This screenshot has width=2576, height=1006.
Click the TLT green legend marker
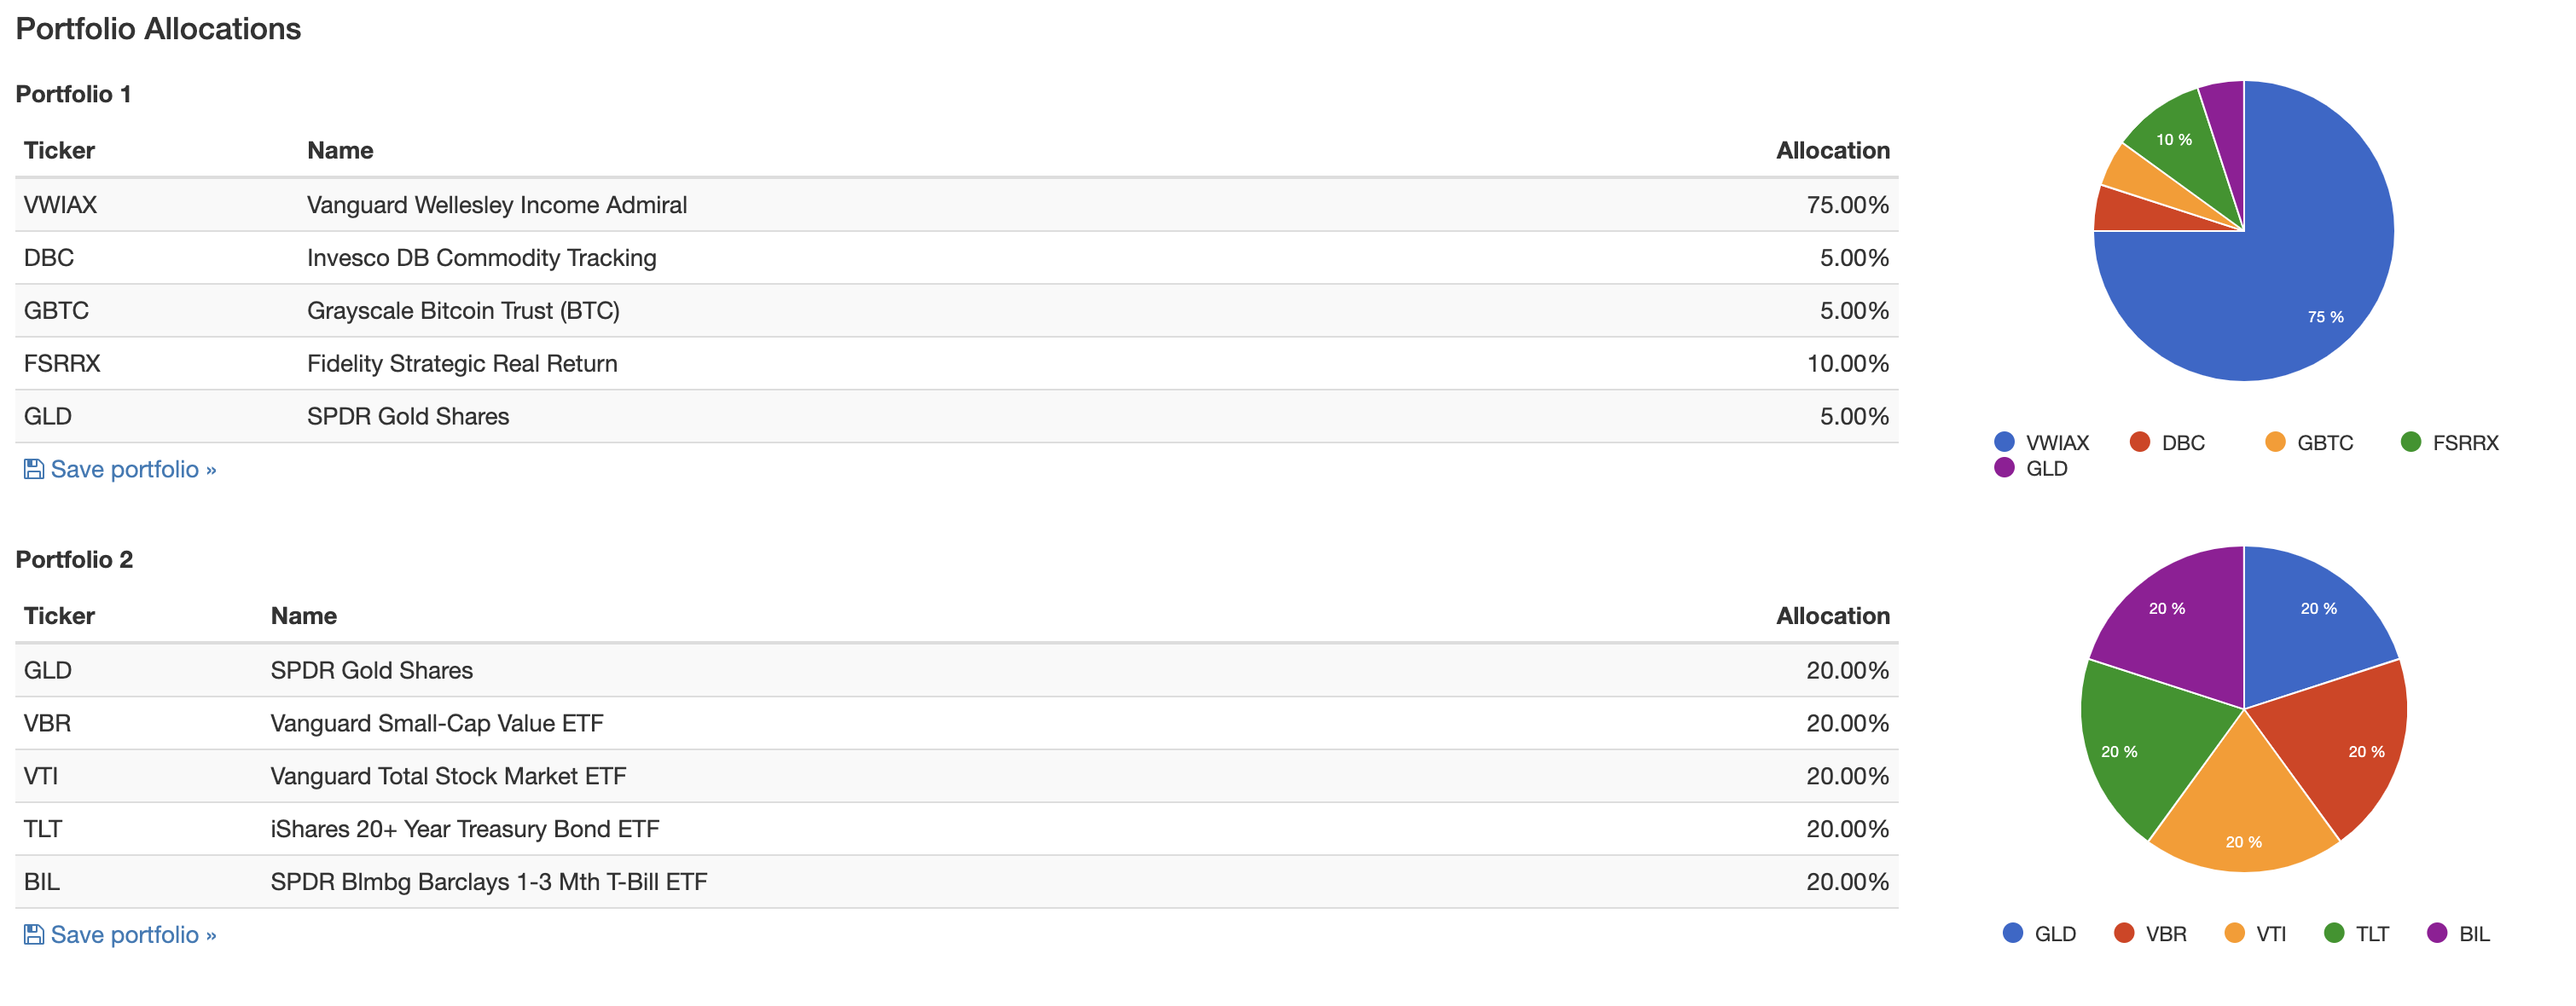click(2334, 933)
